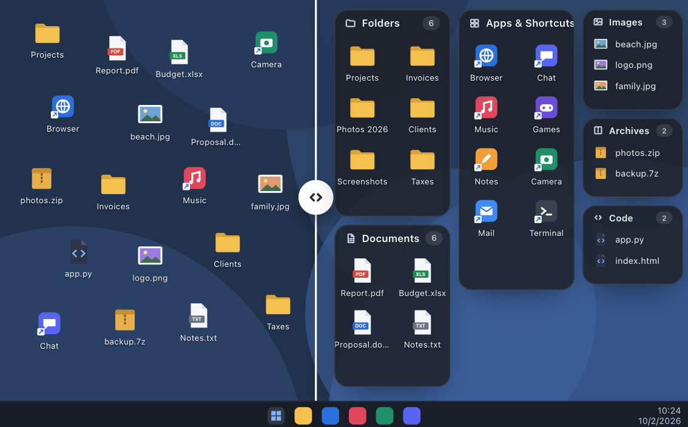Launch Browser in the Apps & Shortcuts panel

click(486, 64)
